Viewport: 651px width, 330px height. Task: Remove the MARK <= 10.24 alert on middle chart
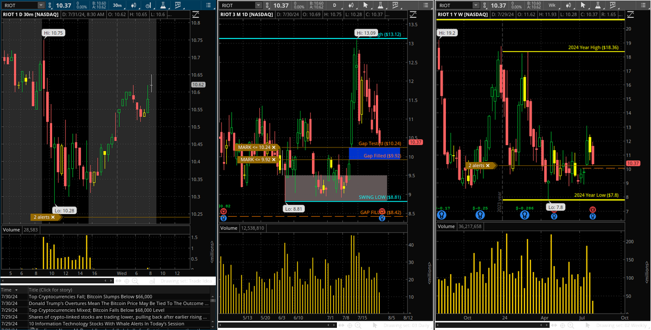point(274,147)
